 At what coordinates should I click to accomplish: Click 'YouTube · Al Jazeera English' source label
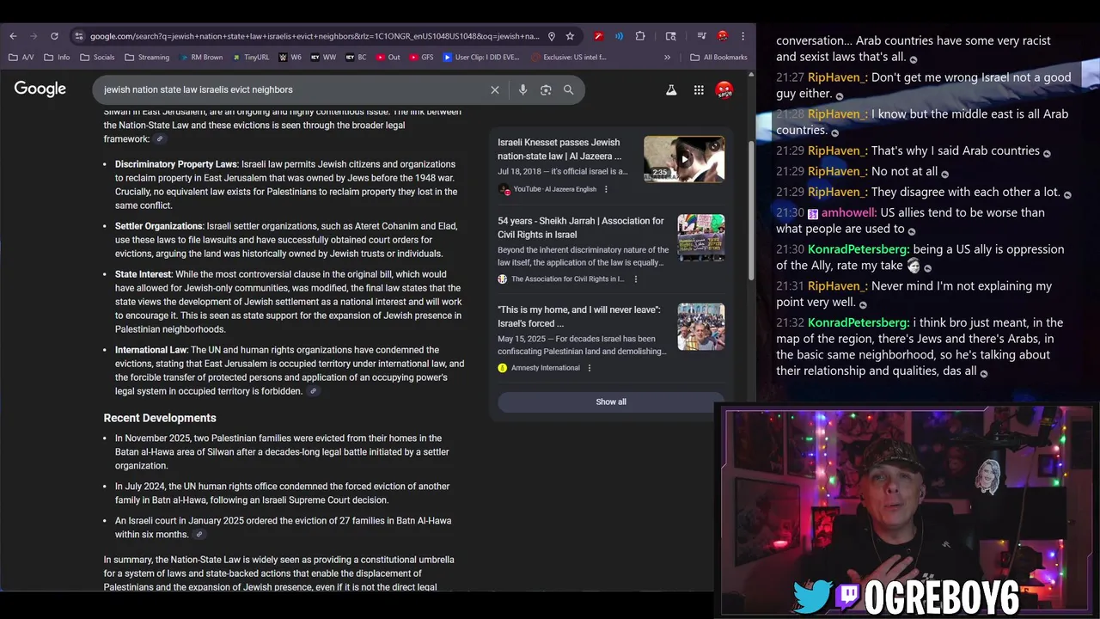tap(554, 189)
